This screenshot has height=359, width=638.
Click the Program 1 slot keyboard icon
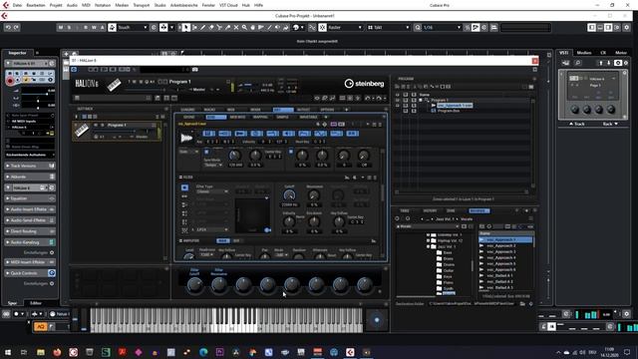click(82, 131)
